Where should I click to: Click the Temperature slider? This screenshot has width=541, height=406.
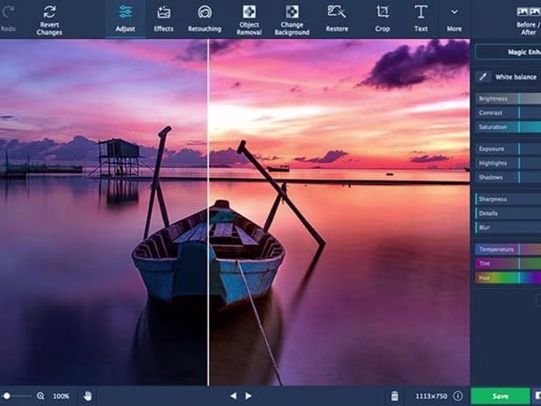pos(508,249)
